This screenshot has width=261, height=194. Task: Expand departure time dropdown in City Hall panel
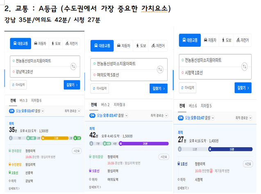(x=213, y=118)
